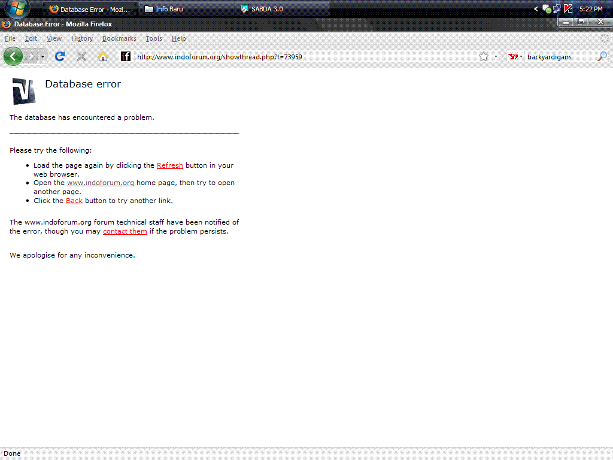
Task: Reload the page with the blue Reload icon
Action: (60, 57)
